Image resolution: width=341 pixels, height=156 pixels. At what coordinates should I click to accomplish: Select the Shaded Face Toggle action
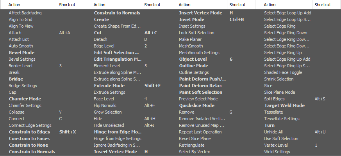pyautogui.click(x=283, y=72)
